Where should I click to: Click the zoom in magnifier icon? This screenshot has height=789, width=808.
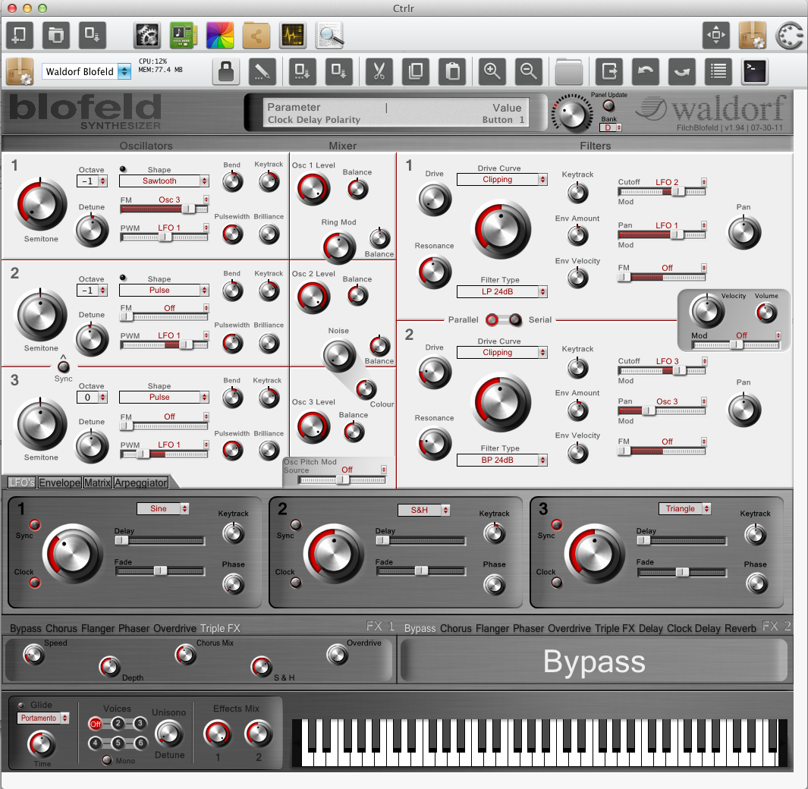coord(492,72)
